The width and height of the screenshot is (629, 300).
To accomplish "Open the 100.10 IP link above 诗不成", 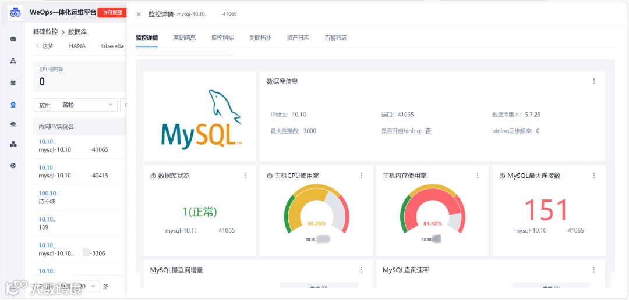I will point(50,194).
